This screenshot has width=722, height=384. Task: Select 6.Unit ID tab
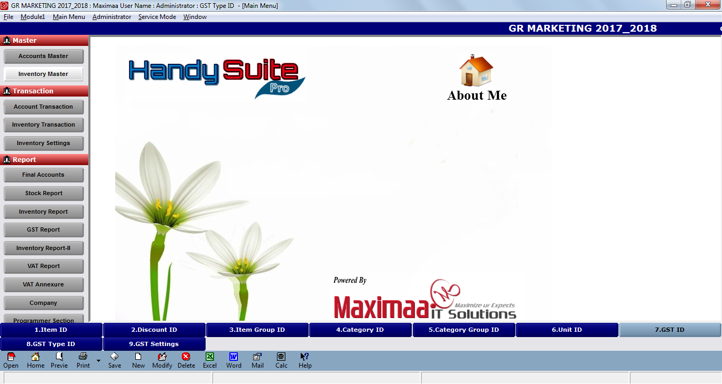(x=567, y=330)
